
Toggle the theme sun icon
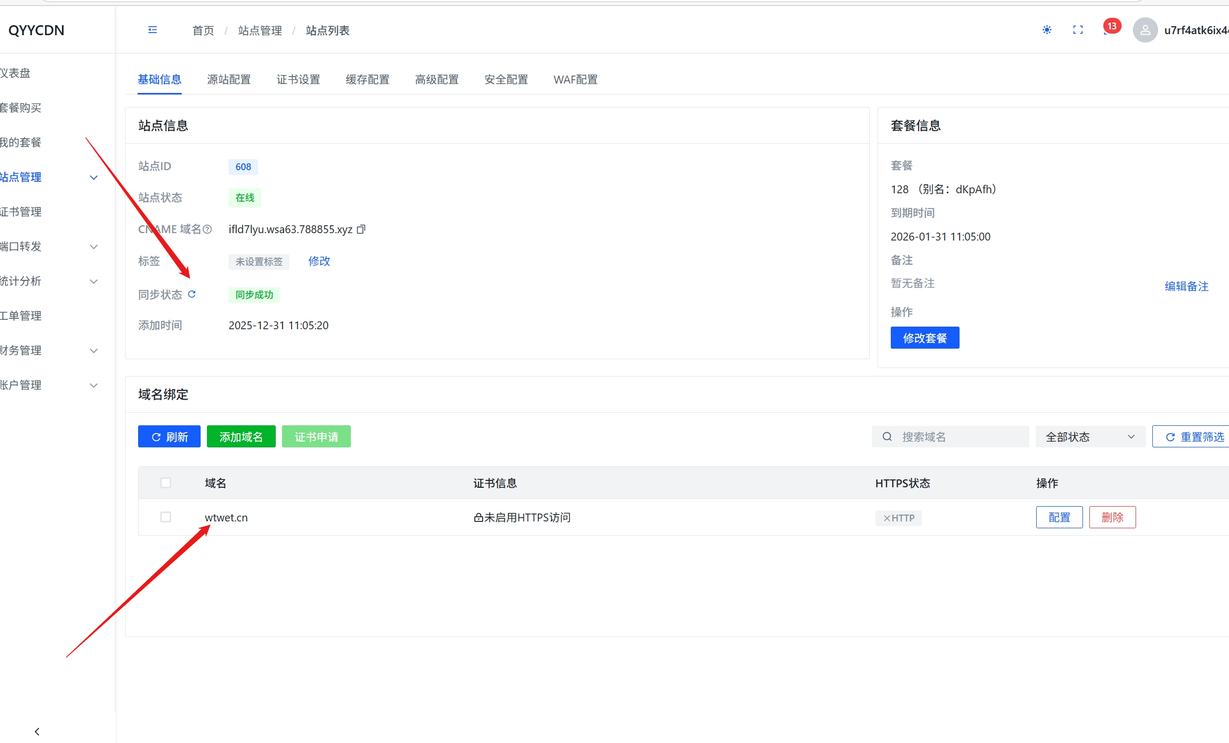pos(1047,30)
